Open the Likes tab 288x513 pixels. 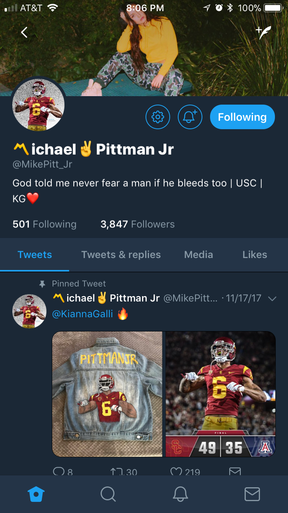(255, 255)
